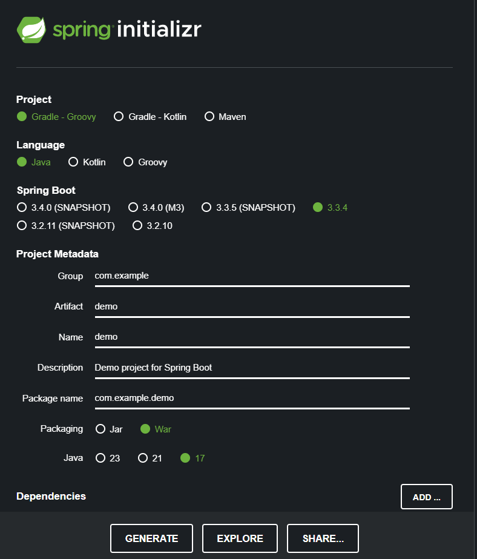Pick Spring Boot 3.2.11 (SNAPSHOT)
Viewport: 477px width, 559px height.
click(66, 226)
